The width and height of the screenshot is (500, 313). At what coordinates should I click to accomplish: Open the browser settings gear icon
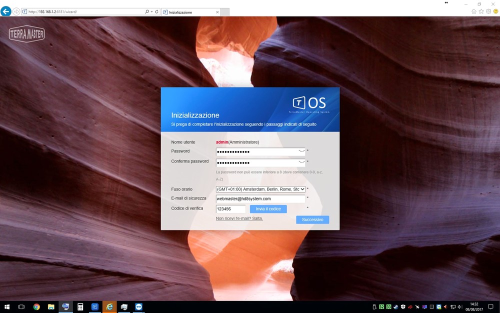tap(488, 11)
